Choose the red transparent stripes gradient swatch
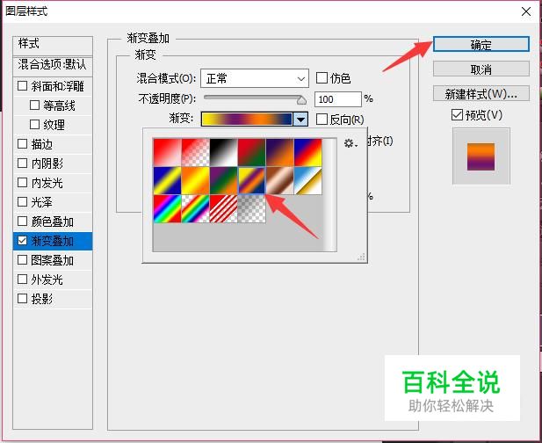Screen dimensions: 542x443 pos(224,208)
